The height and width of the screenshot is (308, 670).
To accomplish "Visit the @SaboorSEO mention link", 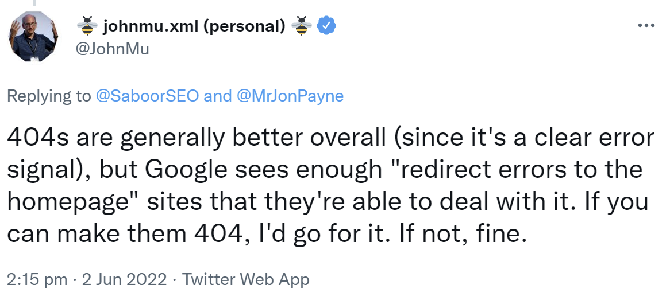I will (x=147, y=96).
